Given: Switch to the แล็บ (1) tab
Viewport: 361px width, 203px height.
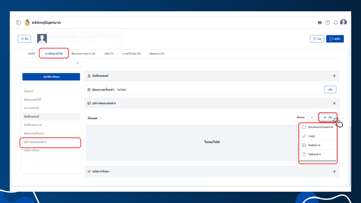Looking at the screenshot, I should [x=109, y=53].
